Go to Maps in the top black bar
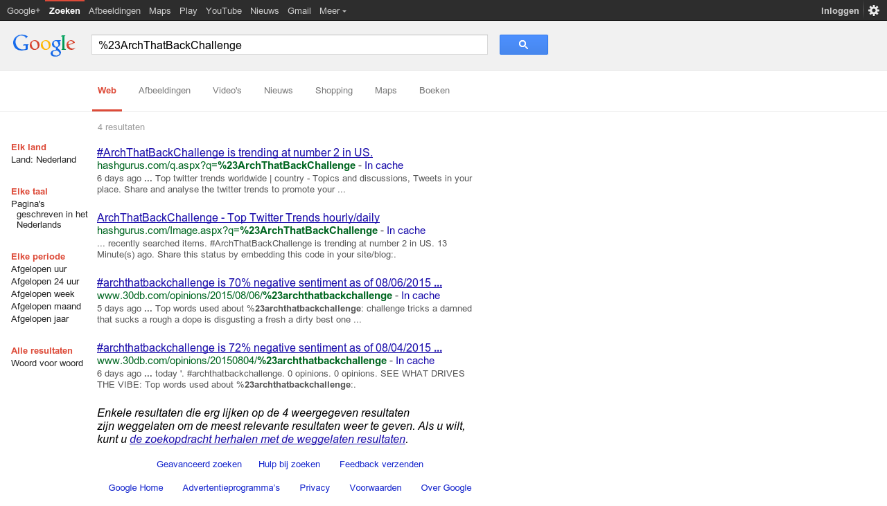 coord(160,10)
